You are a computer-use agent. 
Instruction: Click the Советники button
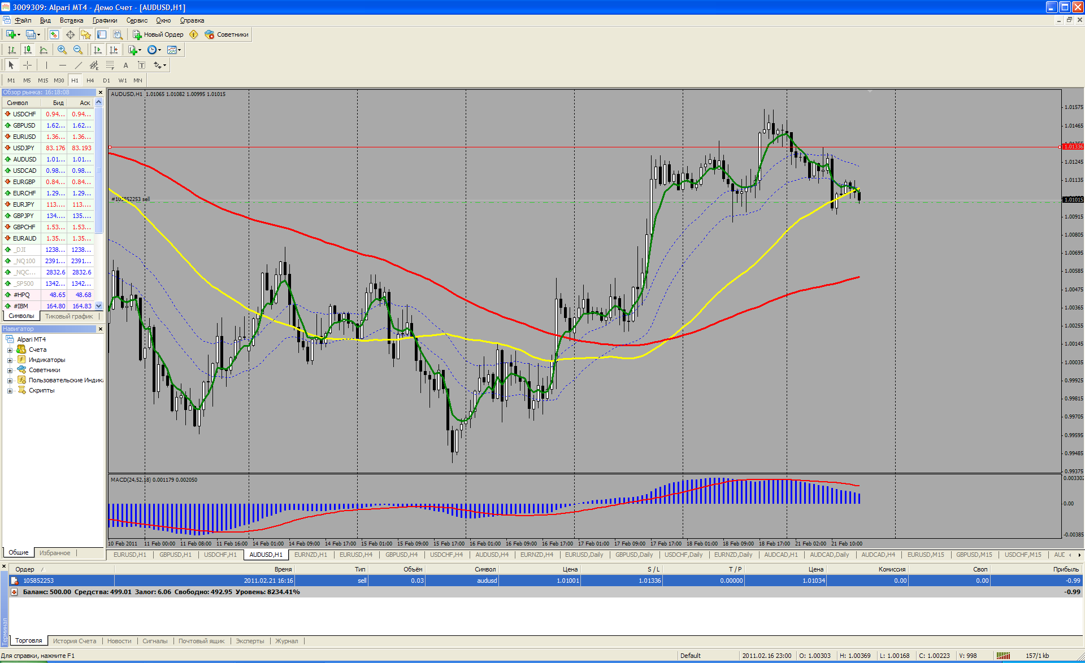(x=227, y=34)
